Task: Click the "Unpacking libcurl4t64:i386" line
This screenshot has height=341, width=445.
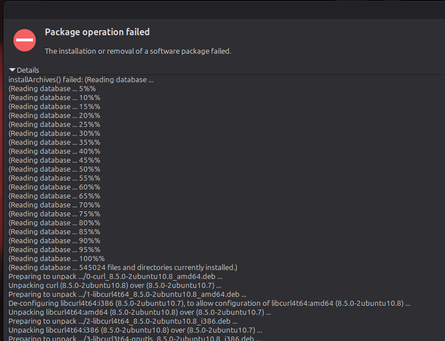Action: tap(139, 330)
